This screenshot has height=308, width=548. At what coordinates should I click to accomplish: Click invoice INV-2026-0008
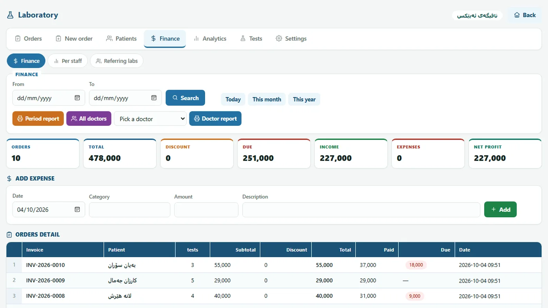coord(45,296)
